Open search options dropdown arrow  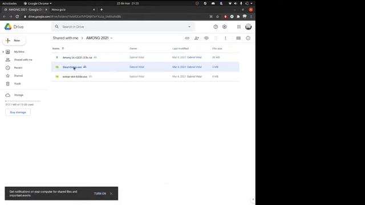tap(189, 27)
